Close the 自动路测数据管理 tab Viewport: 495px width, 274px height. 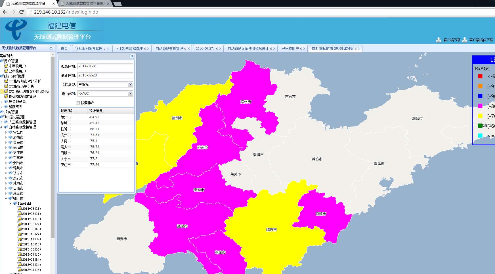[x=189, y=49]
